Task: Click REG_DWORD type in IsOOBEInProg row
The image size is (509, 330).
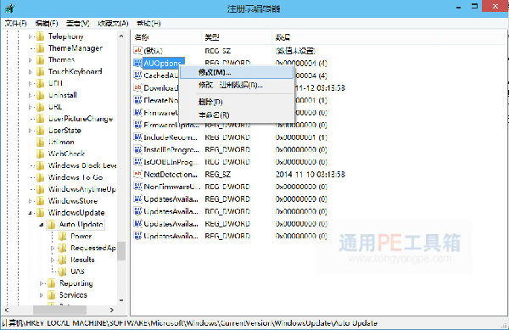Action: (x=227, y=162)
